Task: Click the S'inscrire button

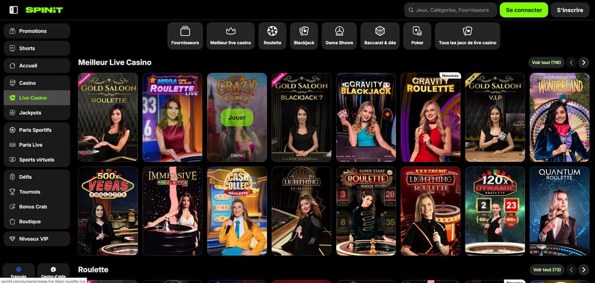Action: coord(570,10)
